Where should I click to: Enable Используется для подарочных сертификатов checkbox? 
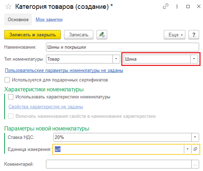(x=7, y=80)
